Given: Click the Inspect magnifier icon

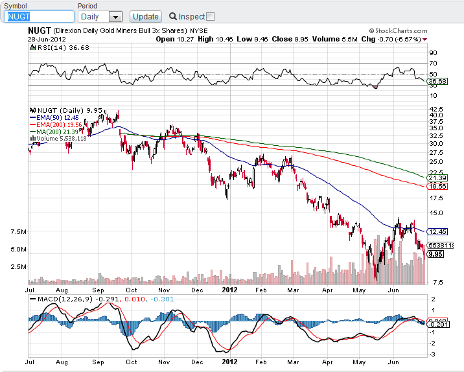Looking at the screenshot, I should tap(172, 17).
